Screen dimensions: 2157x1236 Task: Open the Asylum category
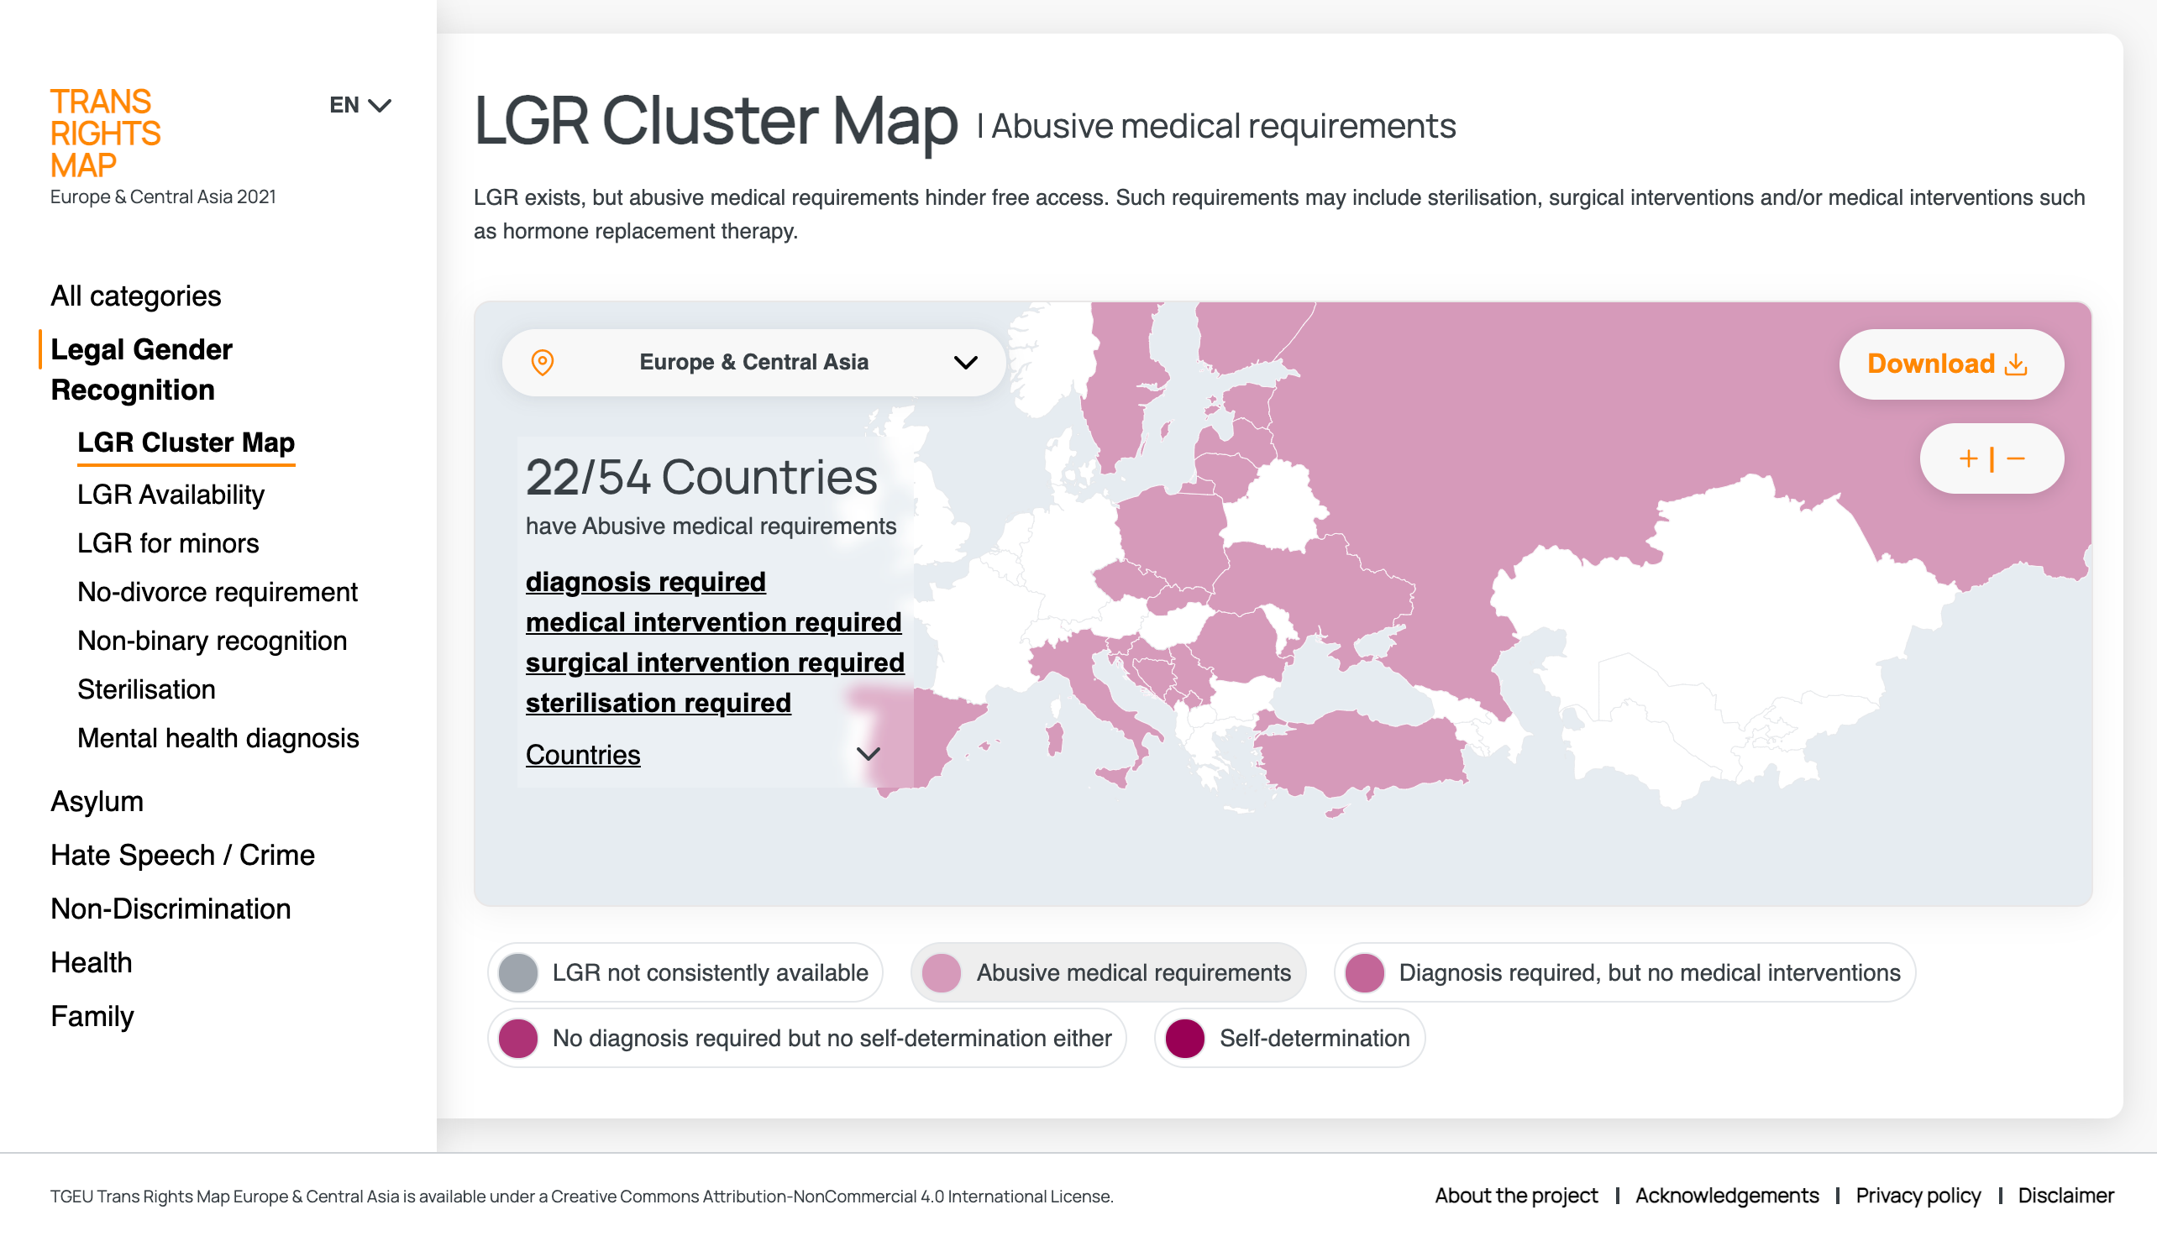[x=97, y=800]
